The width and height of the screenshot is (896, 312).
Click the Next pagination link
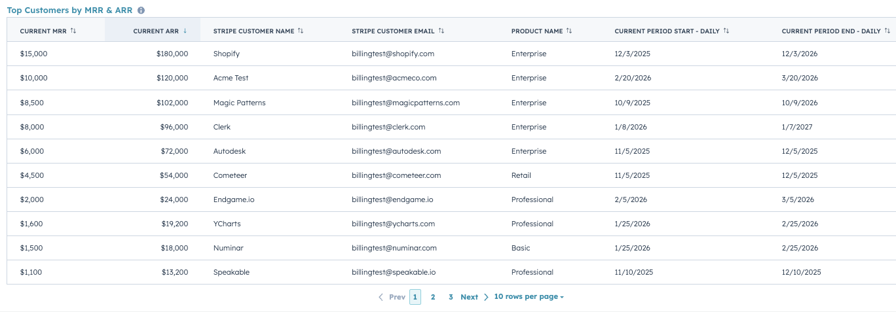click(469, 297)
